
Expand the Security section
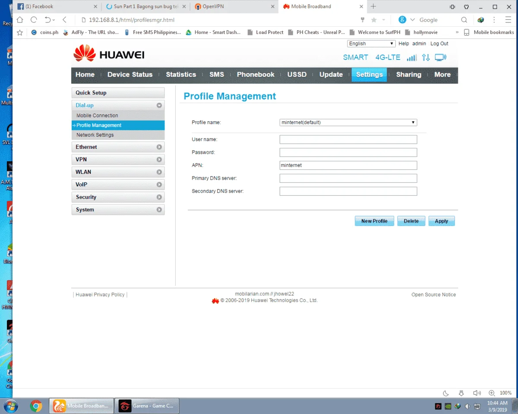point(159,197)
